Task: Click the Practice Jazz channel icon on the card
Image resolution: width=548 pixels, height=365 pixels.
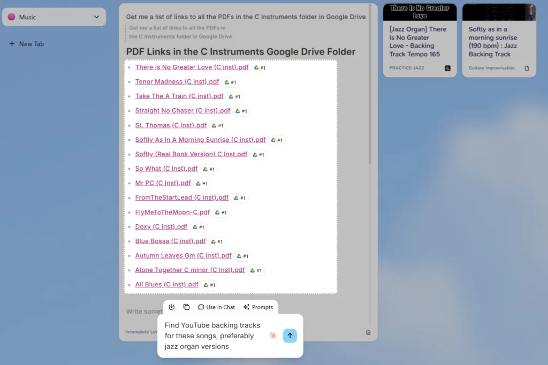Action: click(x=447, y=69)
